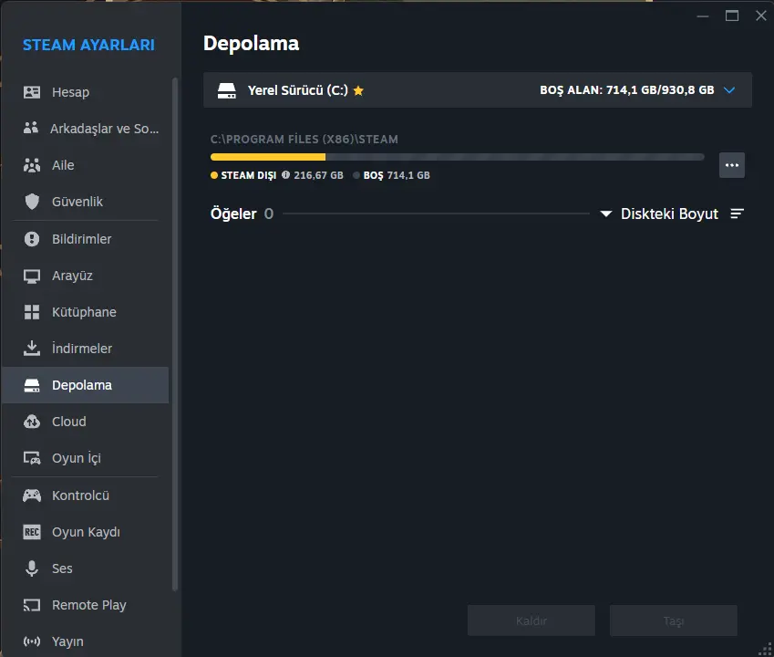This screenshot has height=657, width=774.
Task: Click the Depolama drive icon in sidebar
Action: (x=32, y=385)
